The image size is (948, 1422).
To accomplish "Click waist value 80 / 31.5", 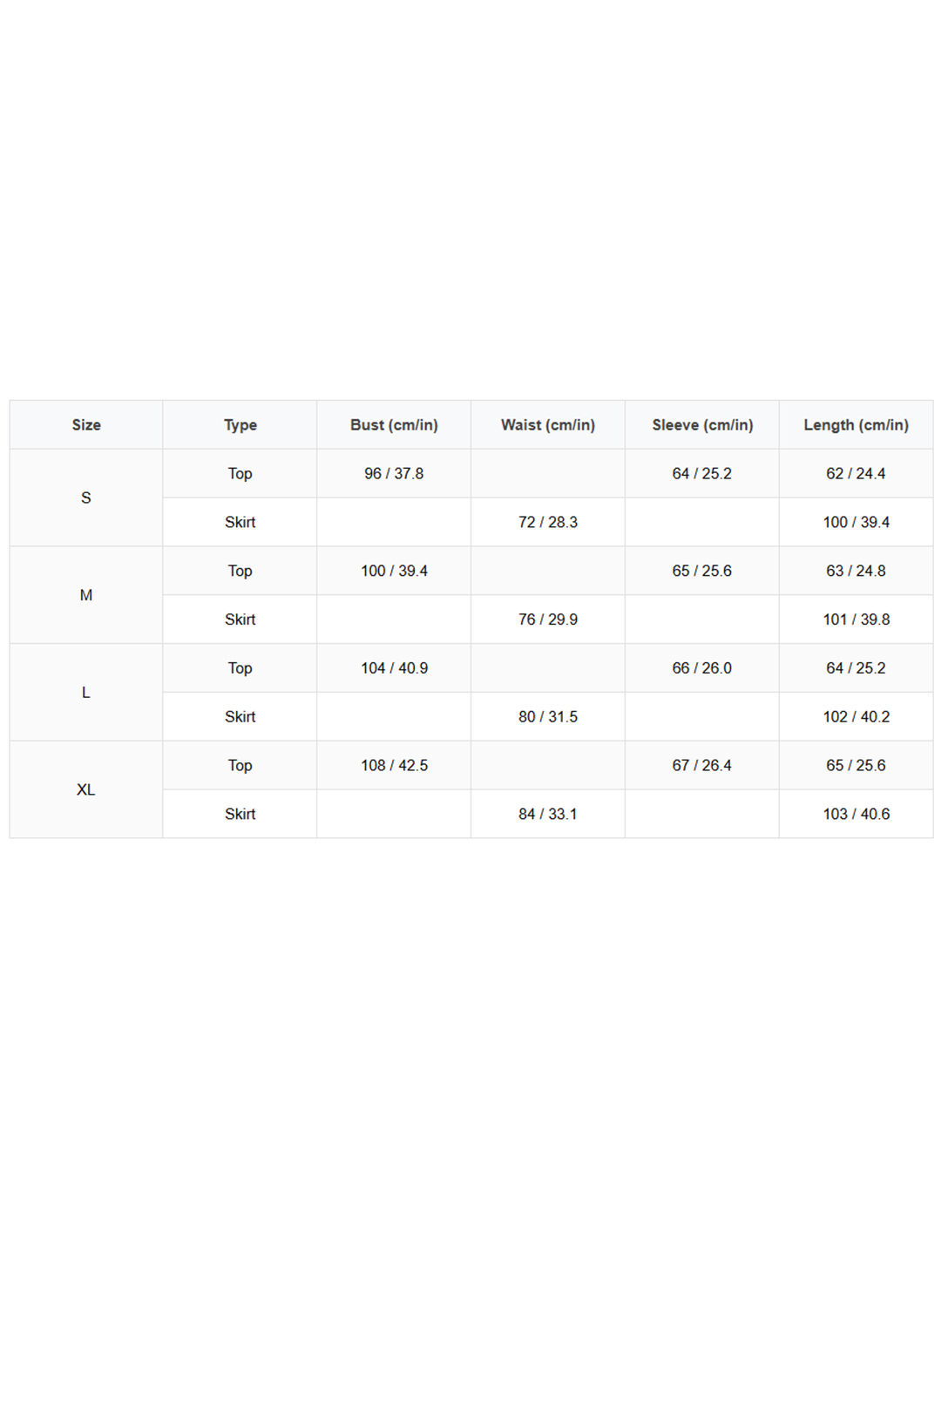I will (x=548, y=717).
